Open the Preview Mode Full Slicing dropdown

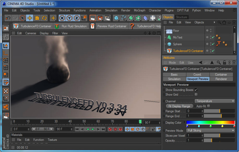click(211, 131)
